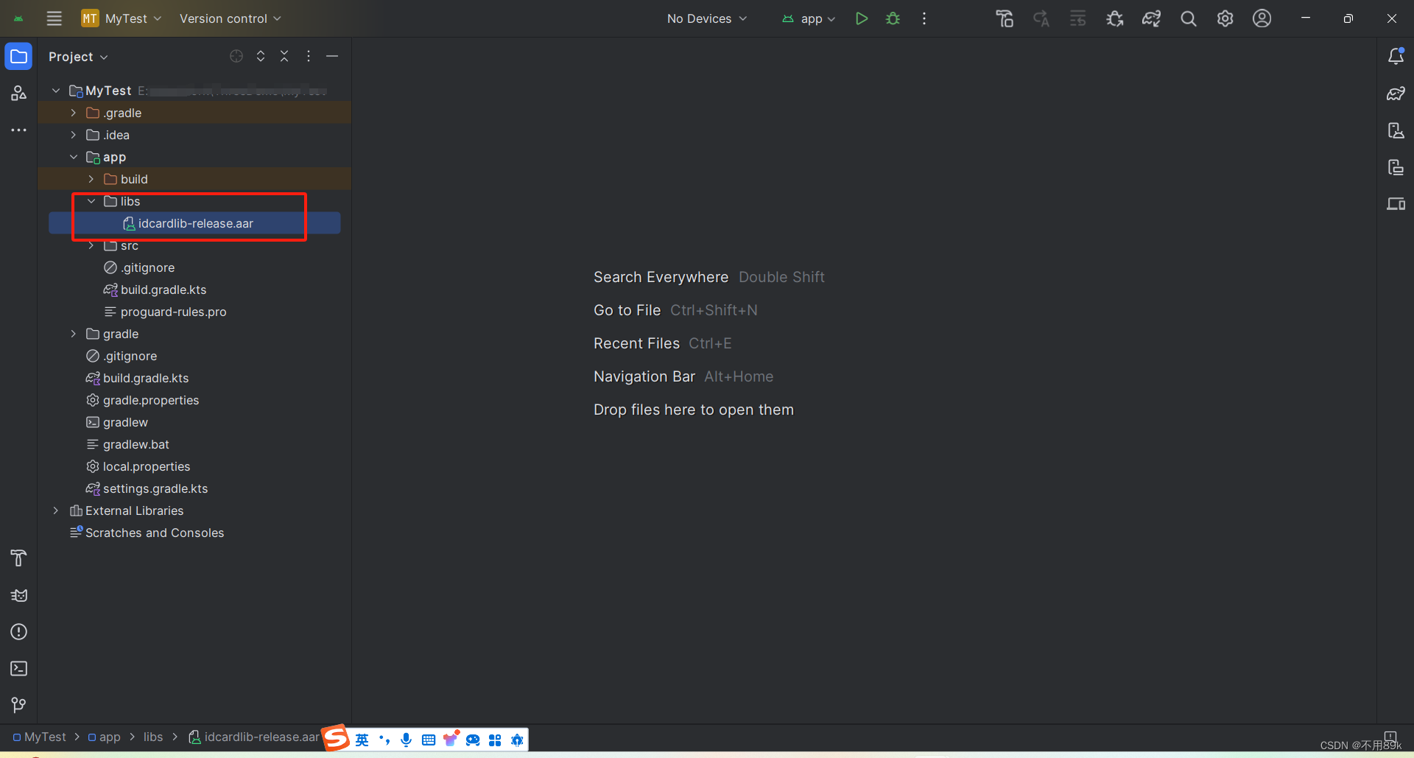Image resolution: width=1414 pixels, height=758 pixels.
Task: Open Settings with the gear icon
Action: [1225, 18]
